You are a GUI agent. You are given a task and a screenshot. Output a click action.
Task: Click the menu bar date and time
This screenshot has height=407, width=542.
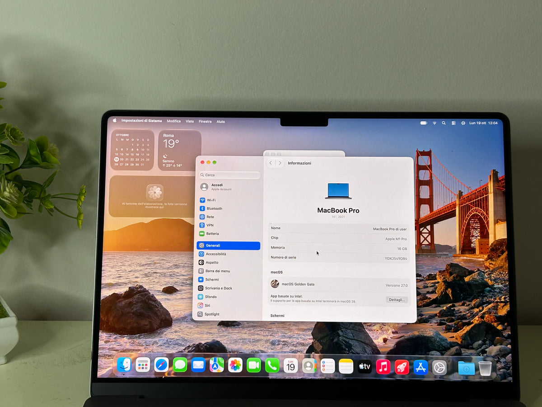click(483, 123)
